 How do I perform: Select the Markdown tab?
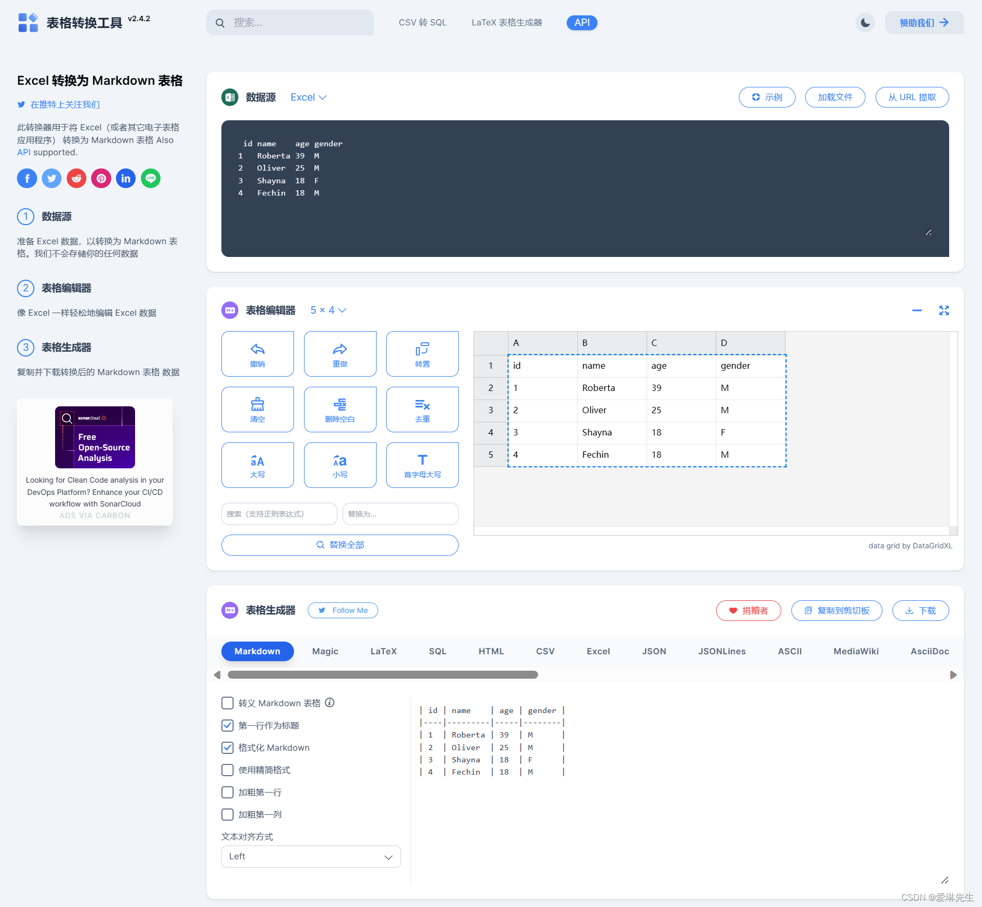pos(257,651)
